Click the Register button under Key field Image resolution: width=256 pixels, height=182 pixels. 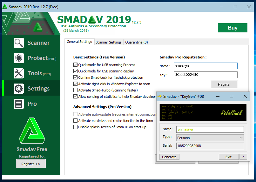pos(224,84)
